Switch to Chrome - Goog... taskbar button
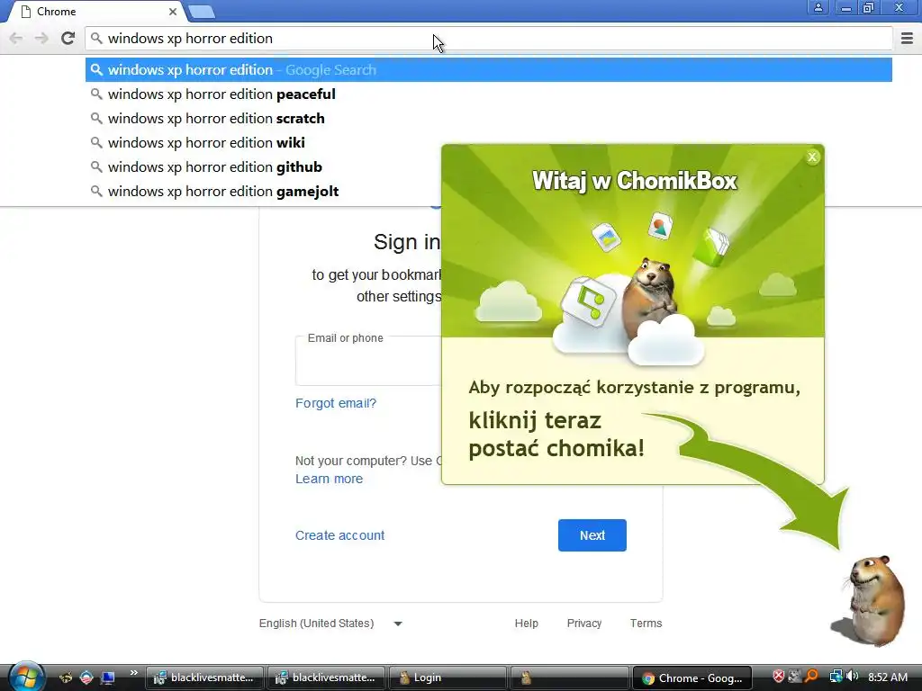The width and height of the screenshot is (922, 691). pyautogui.click(x=691, y=678)
